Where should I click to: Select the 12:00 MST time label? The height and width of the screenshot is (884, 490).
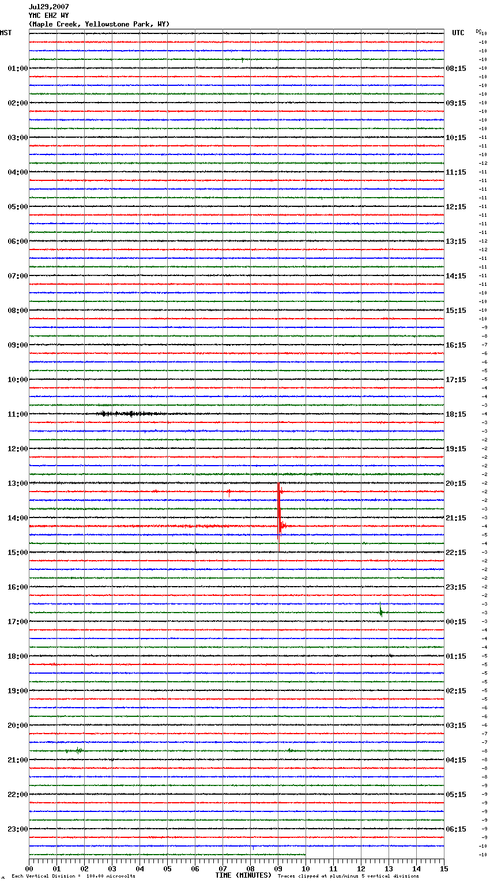click(18, 449)
